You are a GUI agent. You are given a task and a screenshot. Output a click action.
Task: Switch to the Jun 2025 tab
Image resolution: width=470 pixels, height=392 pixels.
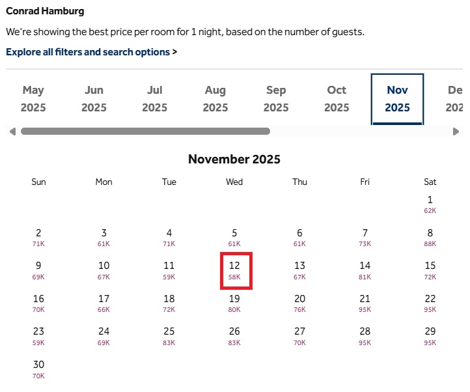point(94,98)
